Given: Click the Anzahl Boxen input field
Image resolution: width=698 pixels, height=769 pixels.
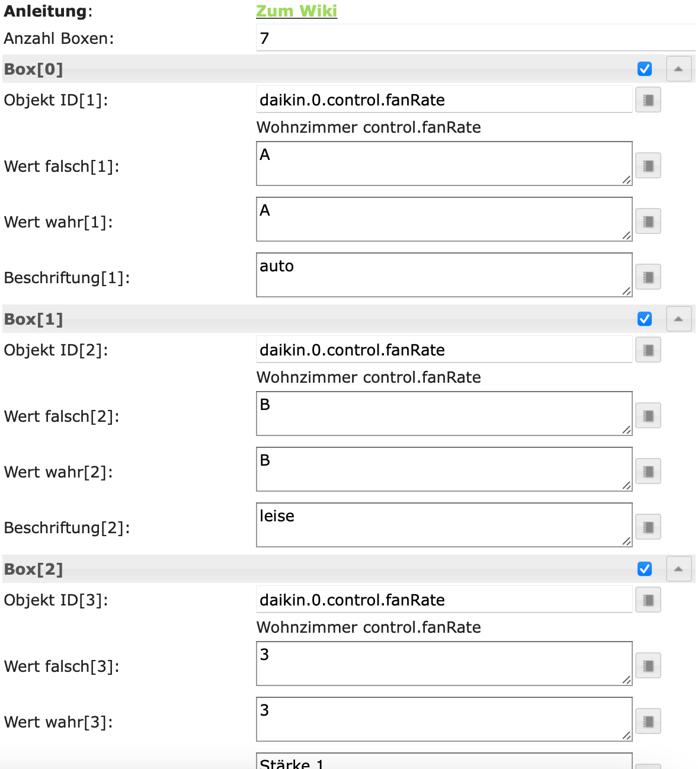Looking at the screenshot, I should pos(474,39).
